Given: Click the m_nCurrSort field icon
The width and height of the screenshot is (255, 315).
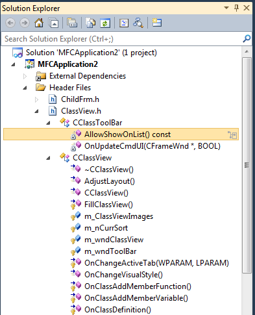Looking at the screenshot, I should click(76, 228).
